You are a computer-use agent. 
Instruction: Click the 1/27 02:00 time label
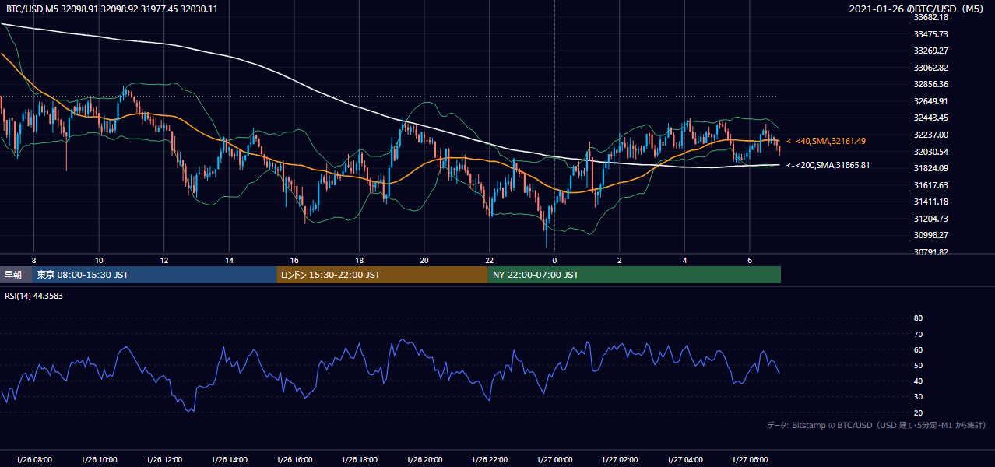pyautogui.click(x=620, y=460)
